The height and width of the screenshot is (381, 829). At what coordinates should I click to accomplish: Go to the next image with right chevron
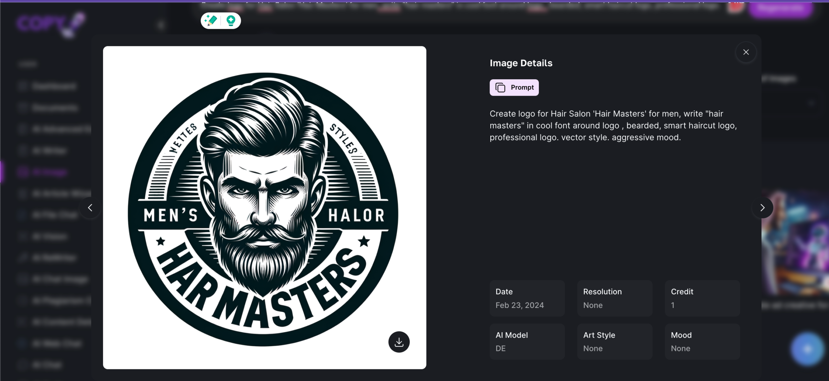point(762,208)
